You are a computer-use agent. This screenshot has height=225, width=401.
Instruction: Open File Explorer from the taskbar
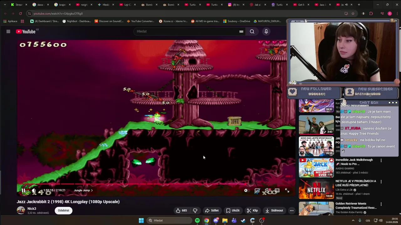pos(225,220)
